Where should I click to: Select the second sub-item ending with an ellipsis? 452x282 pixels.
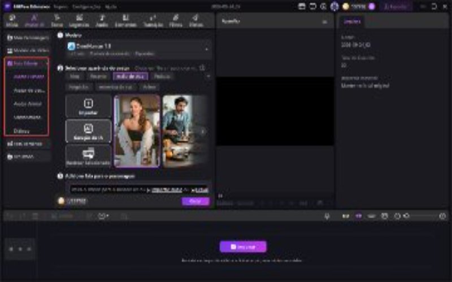pyautogui.click(x=29, y=90)
